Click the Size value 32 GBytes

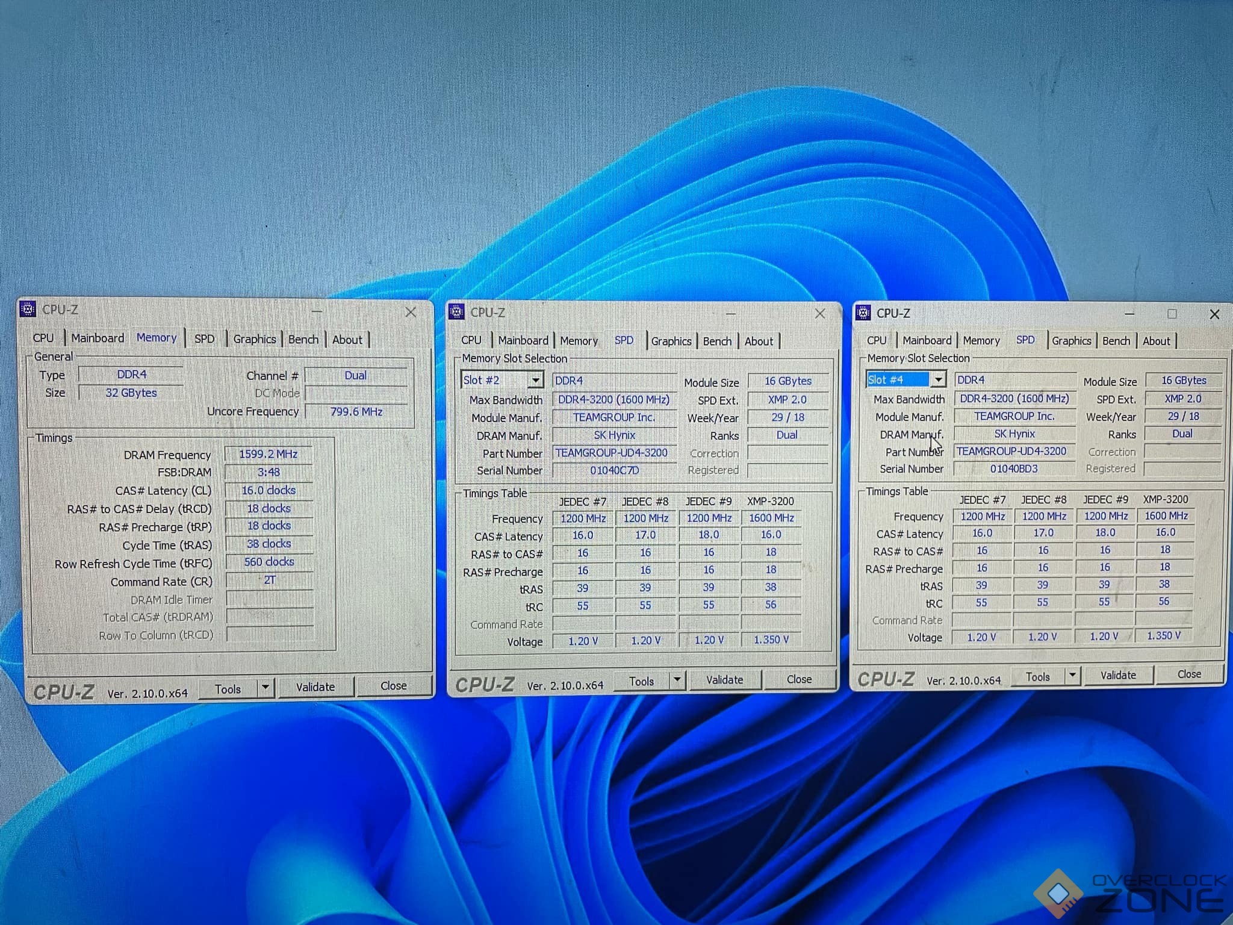tap(131, 393)
